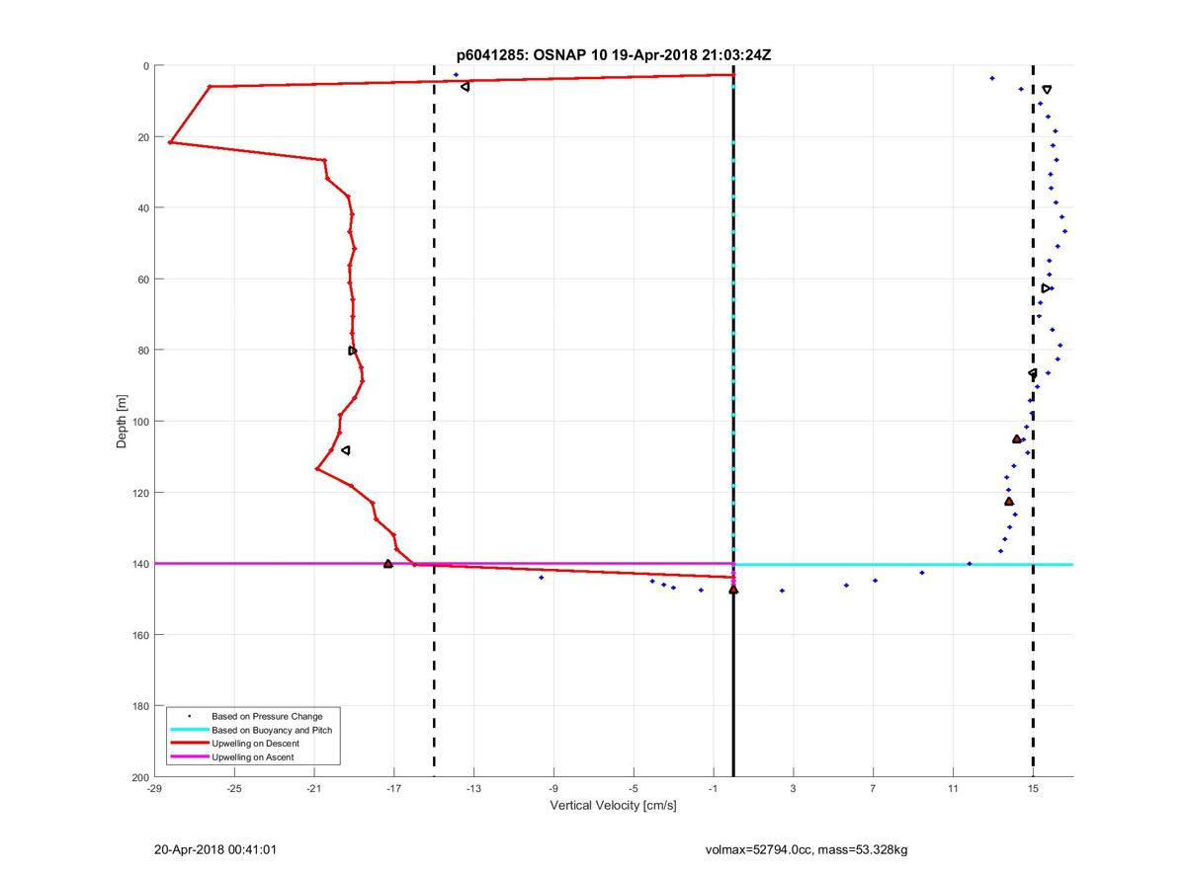
Task: Click the horizontal cyan line at 140 m depth
Action: pos(903,564)
